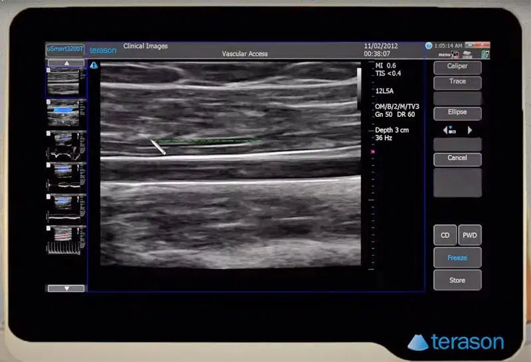
Task: Click the pink focus marker on depth scale
Action: (372, 152)
